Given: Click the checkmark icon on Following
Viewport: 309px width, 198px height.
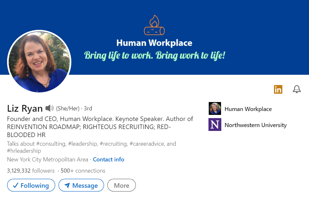Looking at the screenshot, I should click(15, 185).
